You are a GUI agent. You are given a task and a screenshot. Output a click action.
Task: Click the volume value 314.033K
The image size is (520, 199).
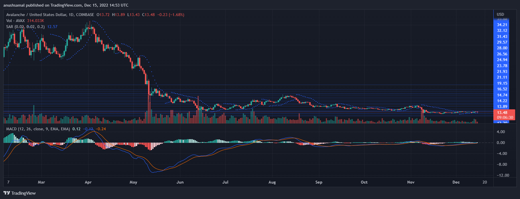tap(36, 21)
